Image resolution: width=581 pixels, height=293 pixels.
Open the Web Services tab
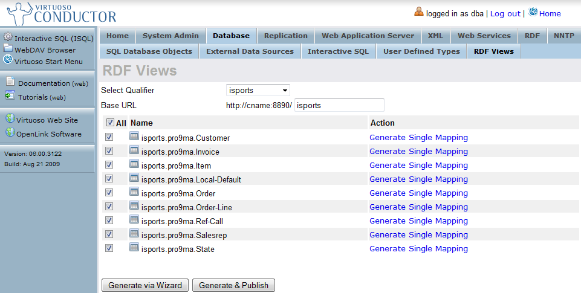point(484,36)
